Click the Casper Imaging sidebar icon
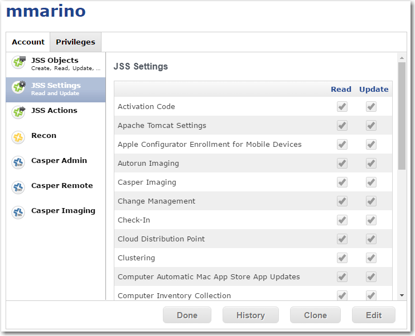This screenshot has height=336, width=415. coord(18,213)
